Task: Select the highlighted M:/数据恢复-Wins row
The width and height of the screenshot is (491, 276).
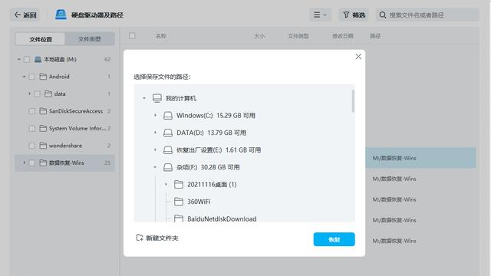Action: pyautogui.click(x=420, y=158)
